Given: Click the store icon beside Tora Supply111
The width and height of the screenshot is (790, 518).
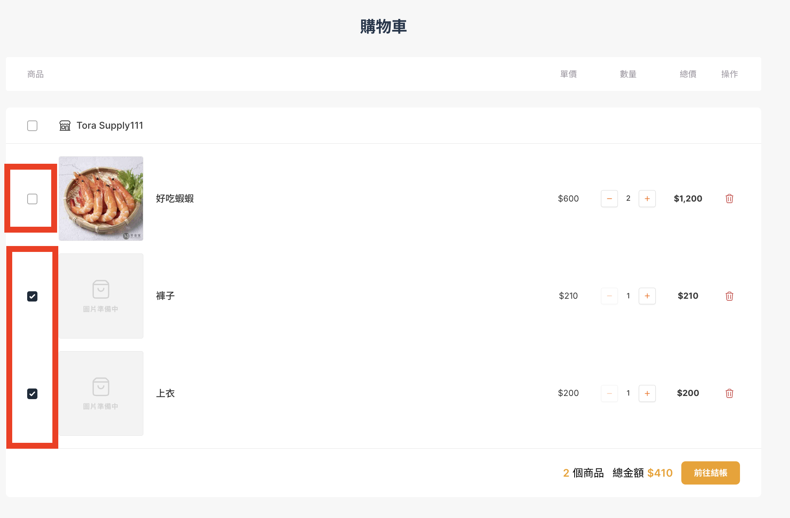Looking at the screenshot, I should click(65, 125).
